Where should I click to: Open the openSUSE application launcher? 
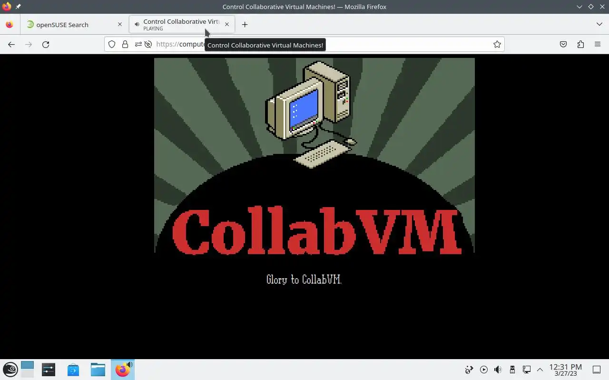10,370
